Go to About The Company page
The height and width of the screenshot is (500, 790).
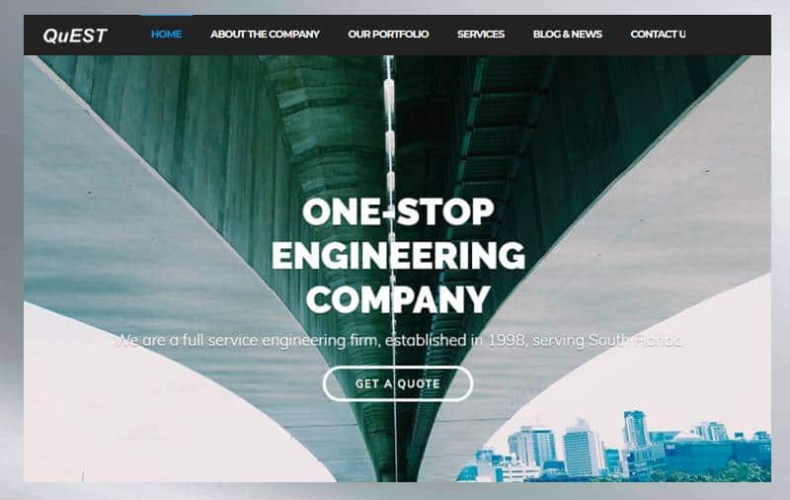(265, 35)
